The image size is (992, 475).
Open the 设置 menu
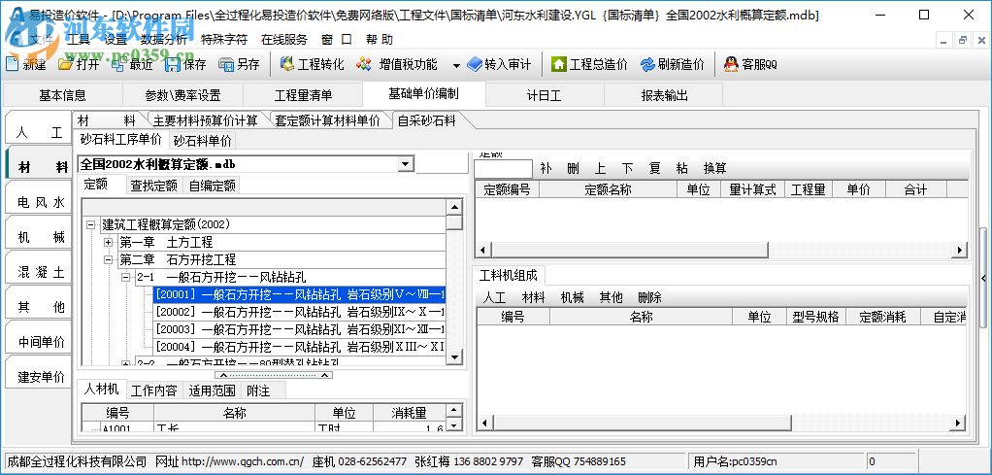tap(116, 40)
